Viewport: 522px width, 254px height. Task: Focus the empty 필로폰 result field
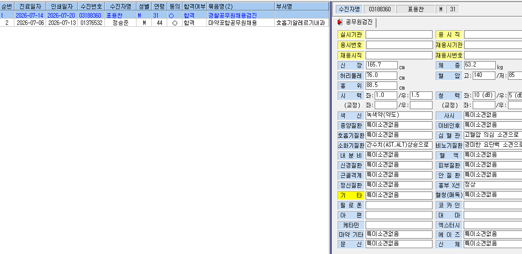399,205
